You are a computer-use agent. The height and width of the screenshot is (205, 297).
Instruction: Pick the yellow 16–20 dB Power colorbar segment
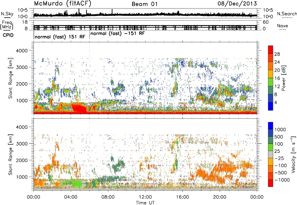pyautogui.click(x=271, y=74)
